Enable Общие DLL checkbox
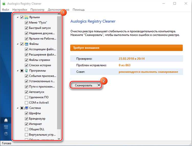192x146 pixels. coord(26,129)
